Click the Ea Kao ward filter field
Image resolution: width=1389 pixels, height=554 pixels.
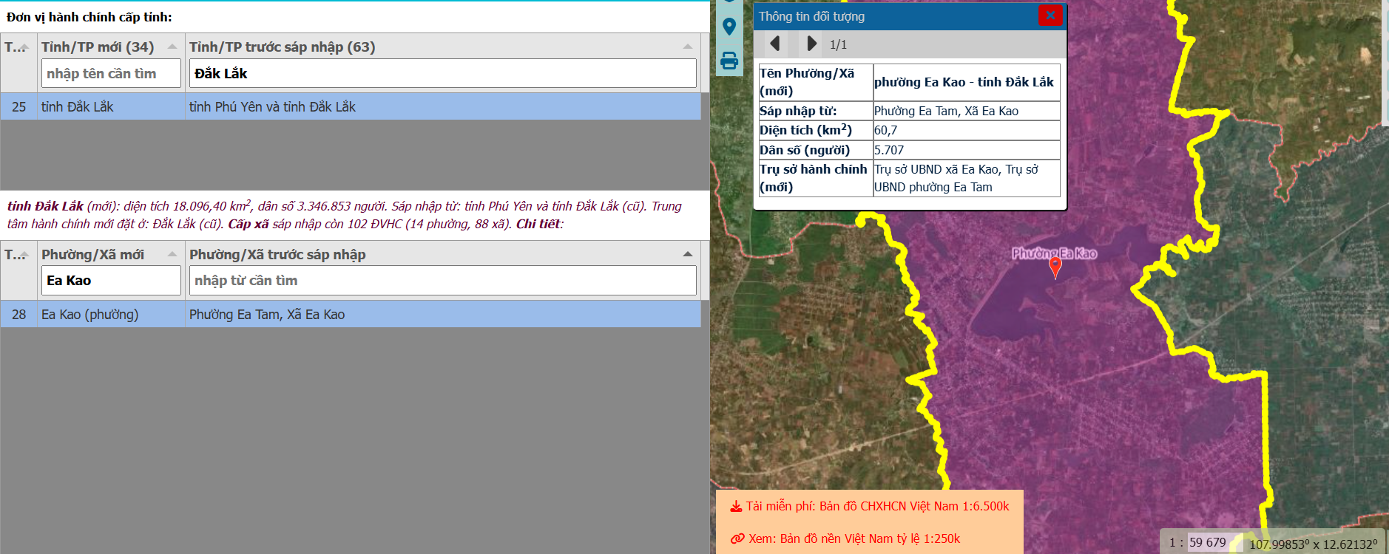point(111,281)
